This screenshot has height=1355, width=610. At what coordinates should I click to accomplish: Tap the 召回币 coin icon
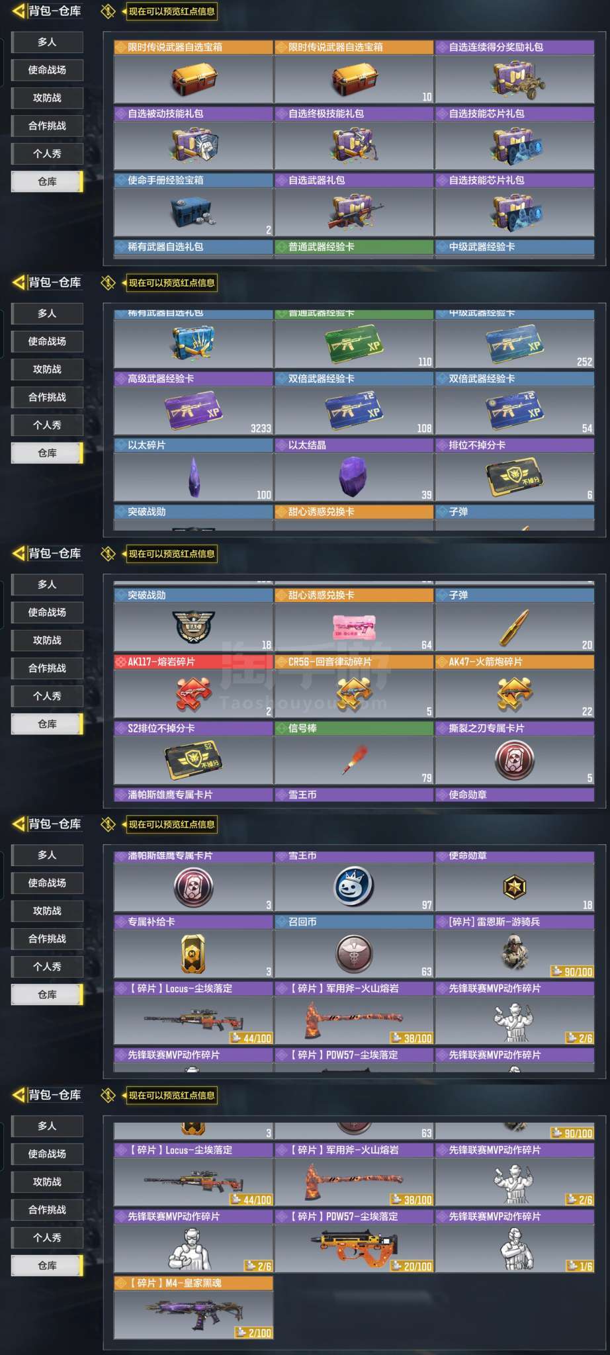[354, 953]
